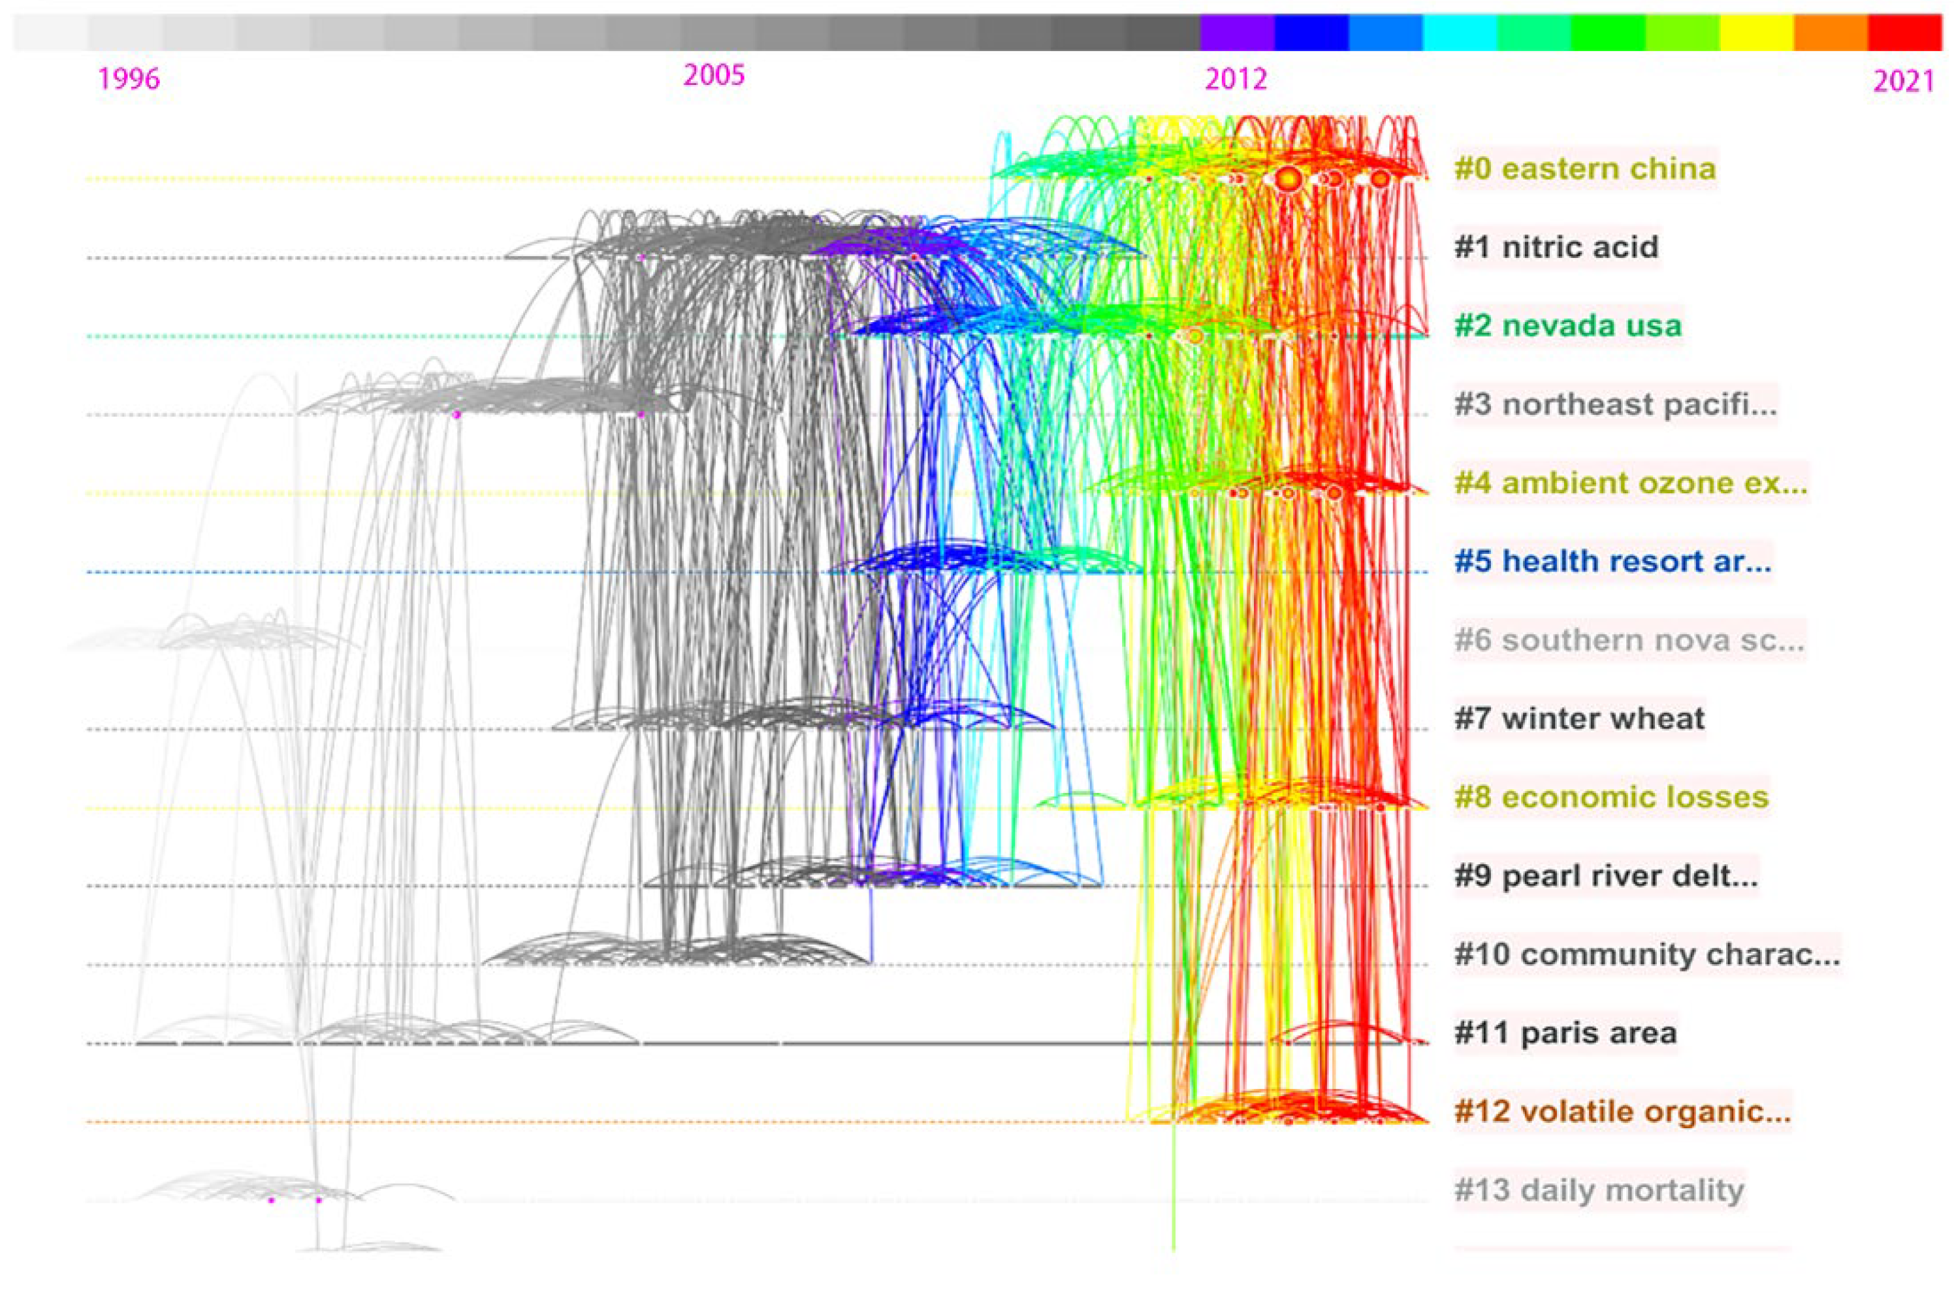The height and width of the screenshot is (1296, 1954).
Task: Select the #9 pearl river delta label
Action: 1605,875
